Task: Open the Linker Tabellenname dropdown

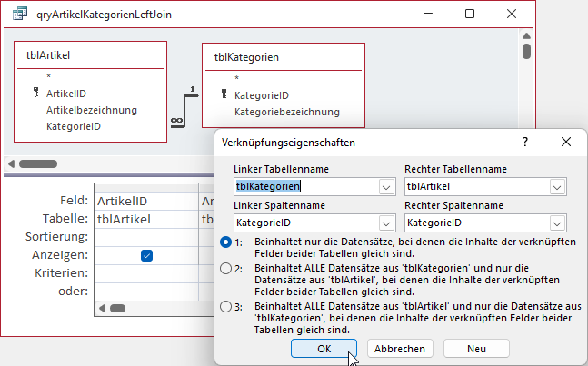Action: [x=385, y=186]
